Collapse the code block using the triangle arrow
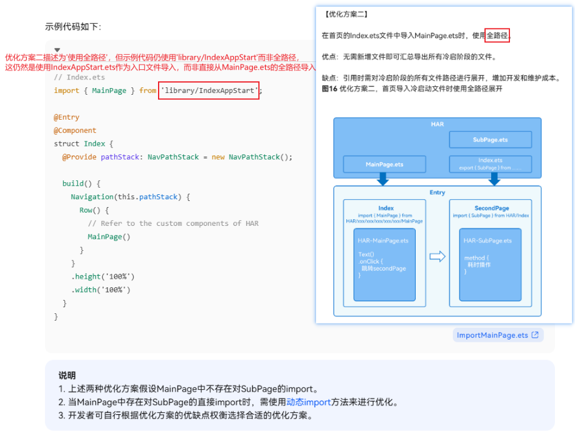 pyautogui.click(x=57, y=50)
